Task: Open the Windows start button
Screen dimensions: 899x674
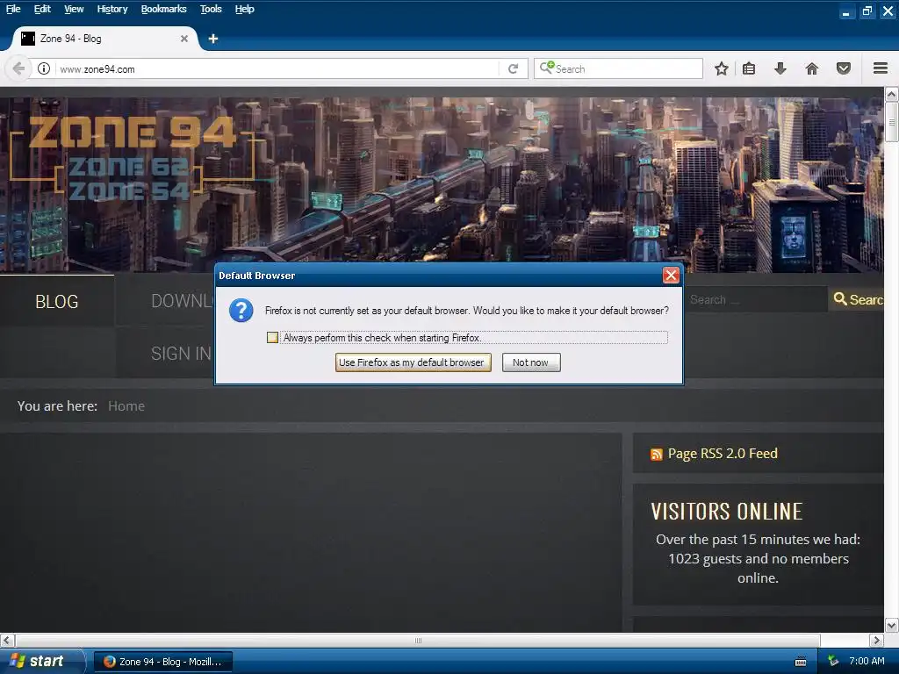Action: [41, 662]
